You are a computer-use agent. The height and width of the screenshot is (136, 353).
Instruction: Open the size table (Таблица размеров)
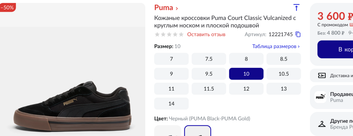276,46
